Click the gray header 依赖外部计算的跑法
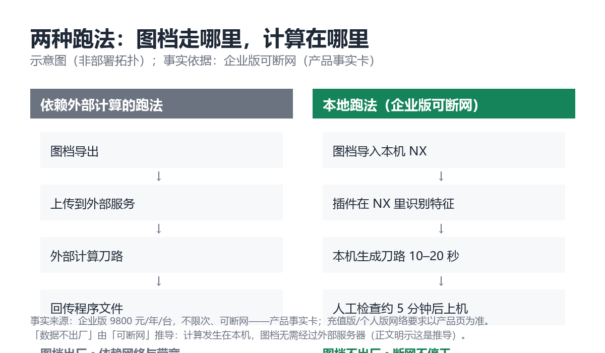 [x=161, y=104]
